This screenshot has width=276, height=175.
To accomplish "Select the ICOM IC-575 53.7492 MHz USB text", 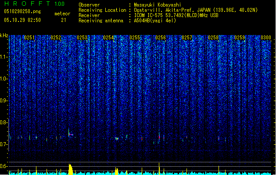I will (176, 15).
